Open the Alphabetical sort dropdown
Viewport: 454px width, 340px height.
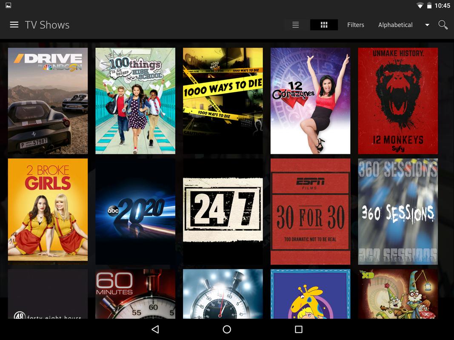point(395,25)
